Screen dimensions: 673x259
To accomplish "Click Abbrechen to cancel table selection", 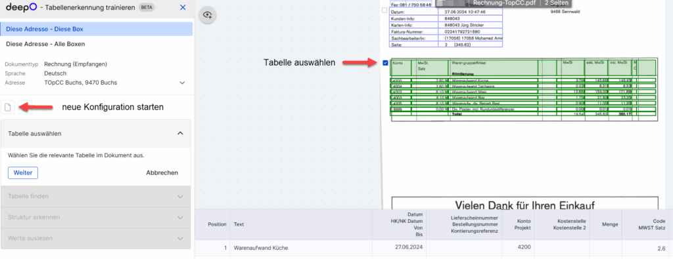I will pyautogui.click(x=162, y=172).
